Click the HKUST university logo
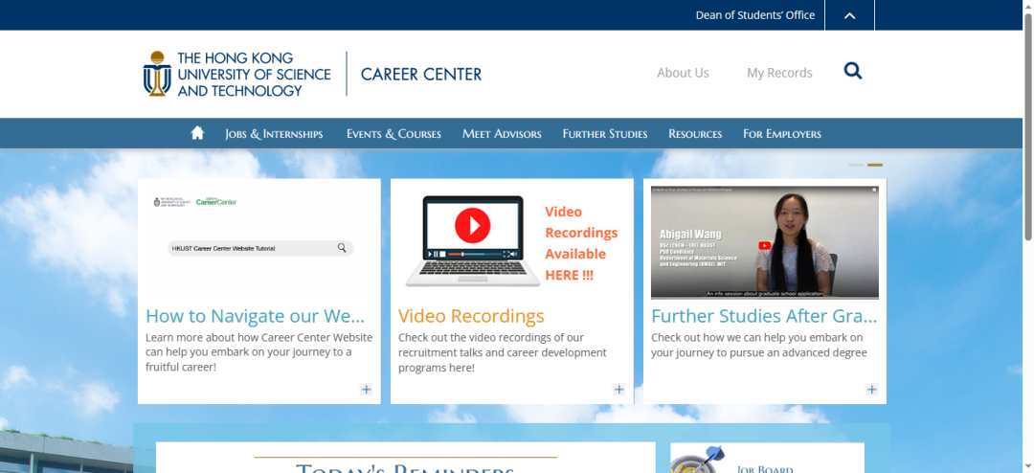 (237, 73)
